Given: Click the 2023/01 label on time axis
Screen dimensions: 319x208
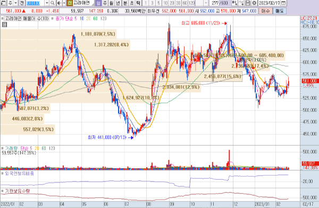Looking at the screenshot, I should 262,204.
